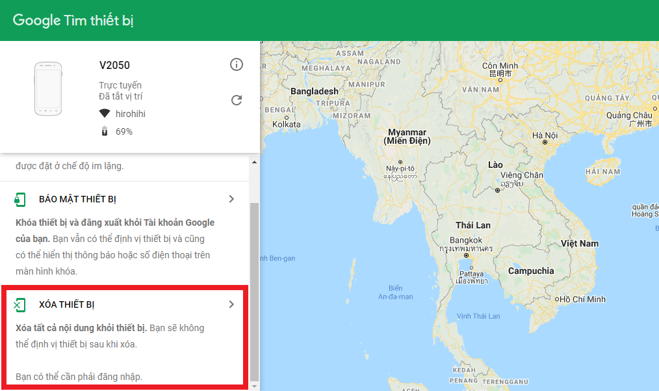Image resolution: width=659 pixels, height=391 pixels.
Task: Click the sidebar scrollbar up arrow
Action: click(x=254, y=163)
